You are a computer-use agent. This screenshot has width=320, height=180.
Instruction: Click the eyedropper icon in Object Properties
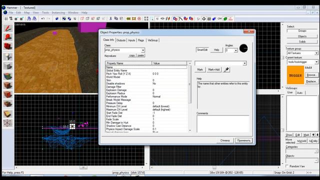tap(226, 69)
